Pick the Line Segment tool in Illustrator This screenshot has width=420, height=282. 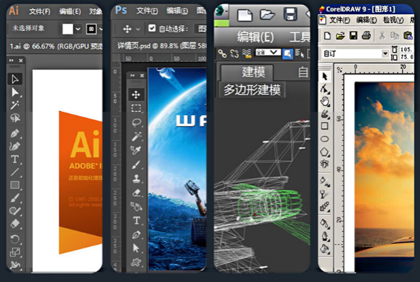15,172
